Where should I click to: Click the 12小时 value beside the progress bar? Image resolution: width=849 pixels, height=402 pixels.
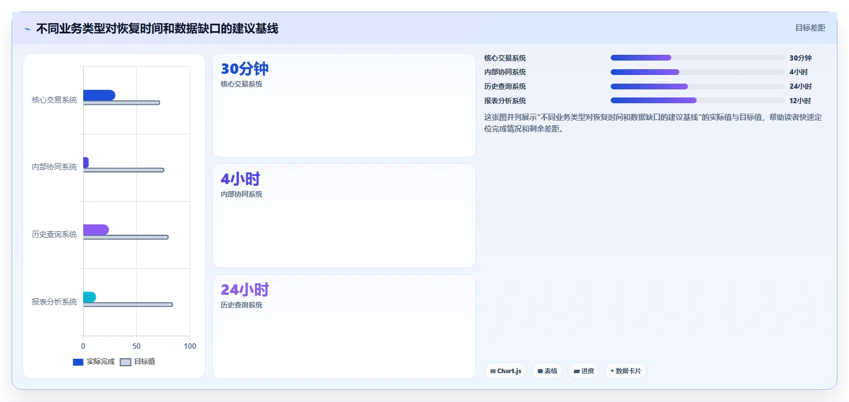801,101
